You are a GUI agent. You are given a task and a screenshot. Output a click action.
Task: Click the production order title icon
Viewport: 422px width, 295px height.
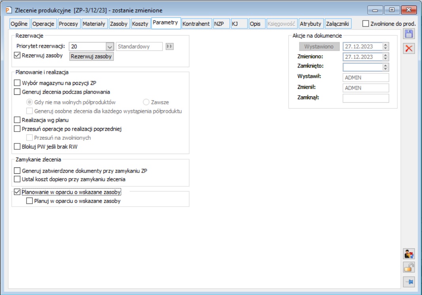(x=9, y=10)
